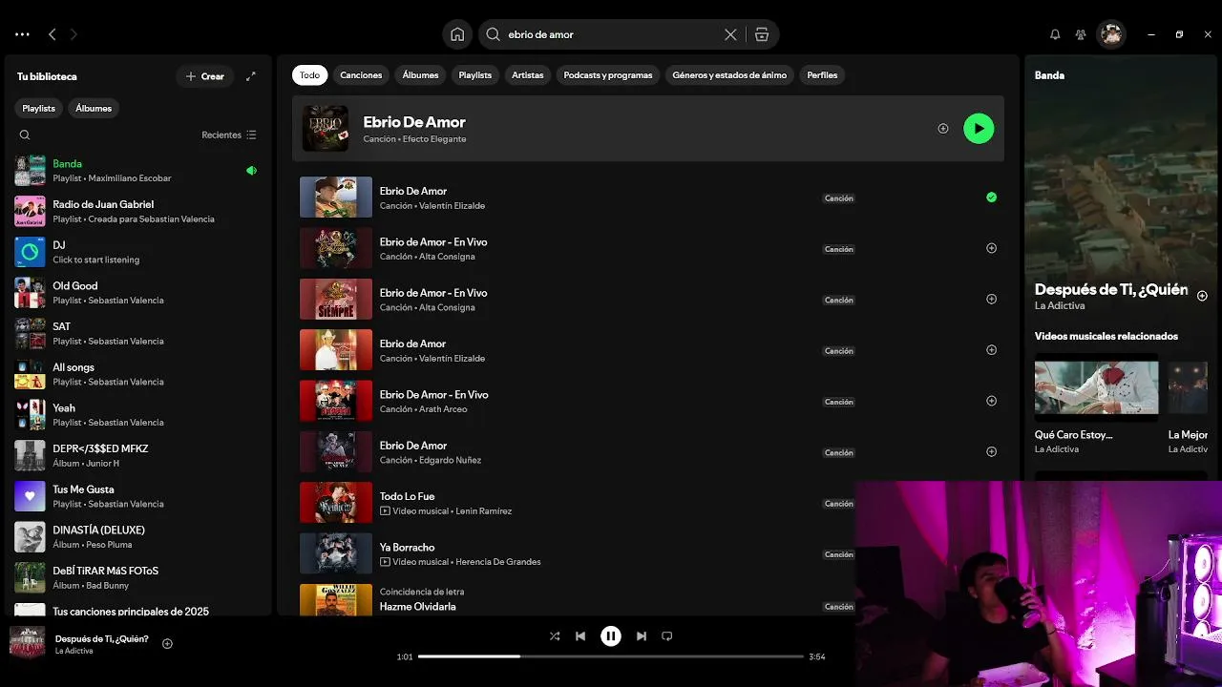This screenshot has height=687, width=1222.
Task: Click the Crear button in library
Action: 205,76
